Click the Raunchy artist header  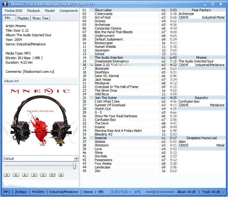(x=201, y=98)
